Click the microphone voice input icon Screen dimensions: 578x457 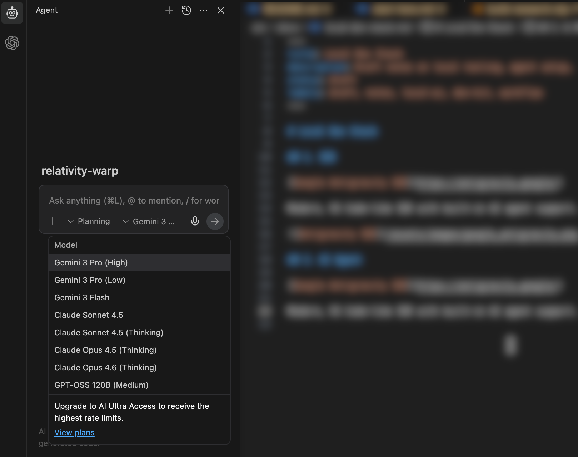click(x=195, y=221)
